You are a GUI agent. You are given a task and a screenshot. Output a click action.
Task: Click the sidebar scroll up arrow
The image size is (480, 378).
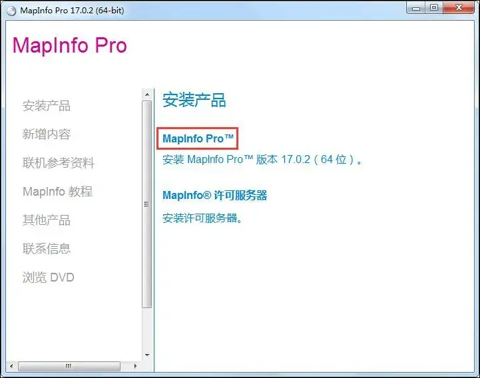(x=147, y=94)
